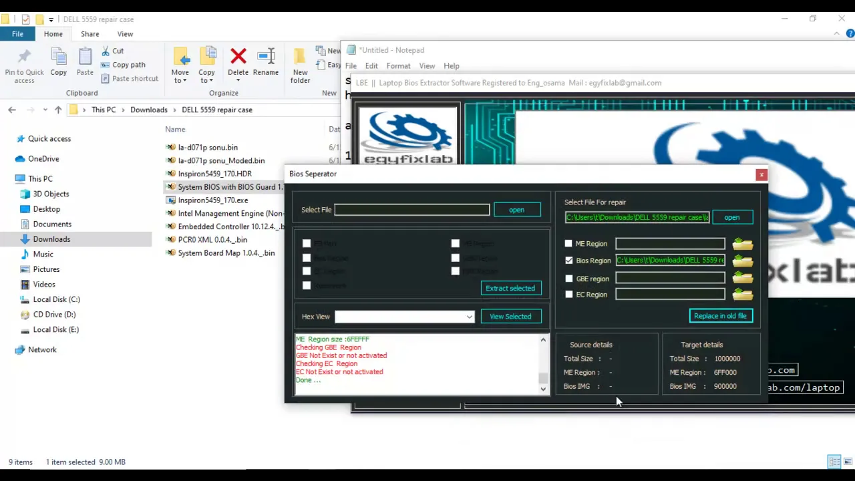This screenshot has width=855, height=481.
Task: Open Notepad Help menu
Action: 452,66
